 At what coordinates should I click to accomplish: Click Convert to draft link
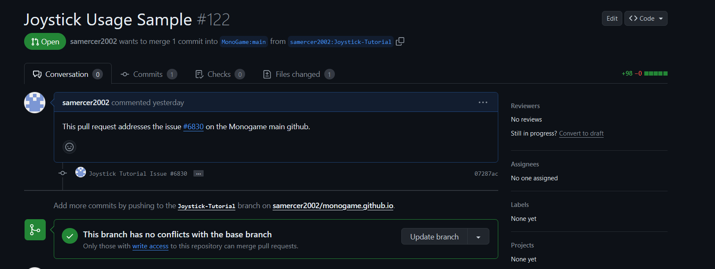click(581, 133)
